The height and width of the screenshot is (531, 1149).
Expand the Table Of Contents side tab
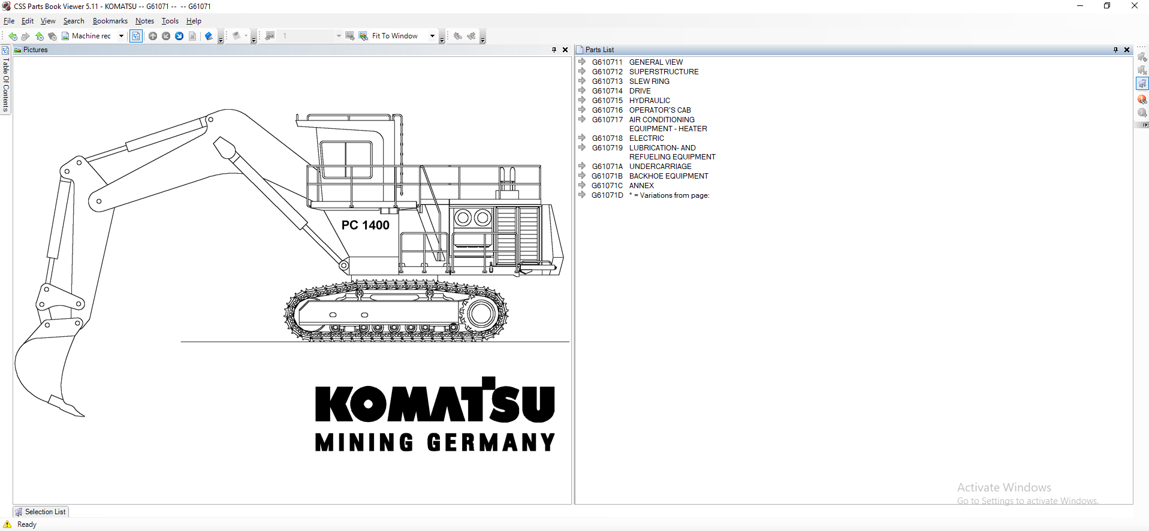[5, 80]
